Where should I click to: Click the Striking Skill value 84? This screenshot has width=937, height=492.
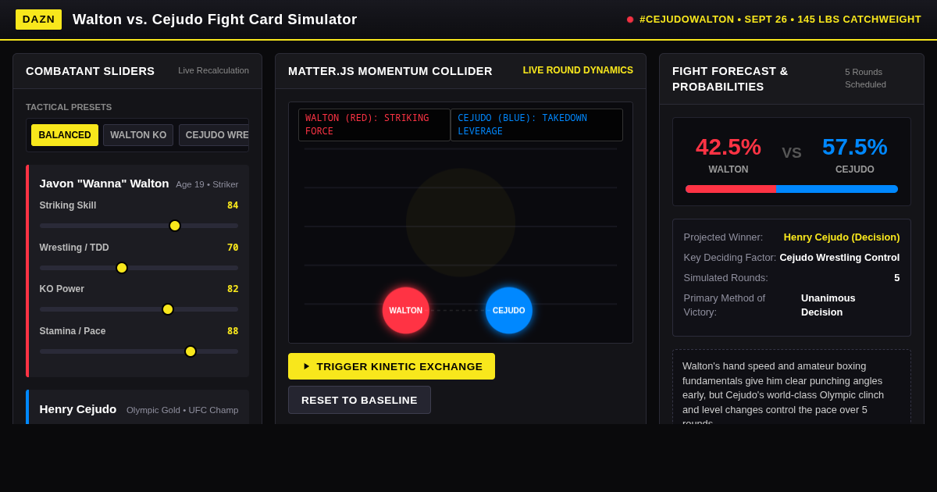233,205
